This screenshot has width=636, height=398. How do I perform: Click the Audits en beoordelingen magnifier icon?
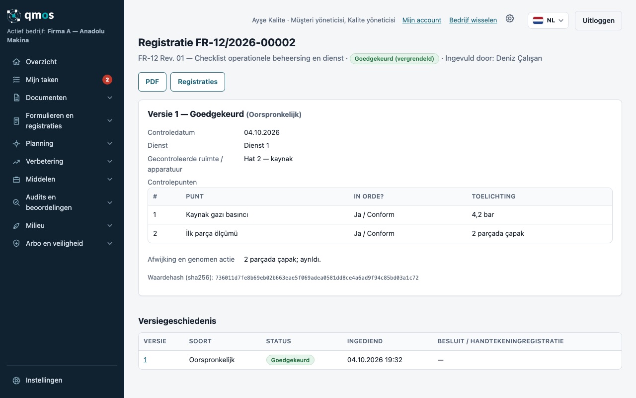click(16, 202)
